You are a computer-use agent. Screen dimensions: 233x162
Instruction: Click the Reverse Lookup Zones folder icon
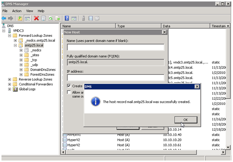[x=15, y=80]
